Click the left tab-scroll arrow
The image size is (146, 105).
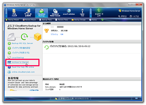coord(6,13)
